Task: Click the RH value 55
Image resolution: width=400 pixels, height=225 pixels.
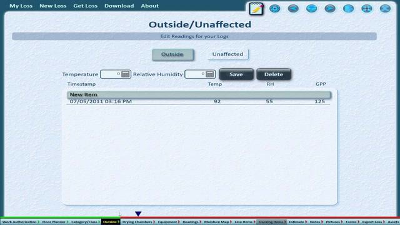Action: point(269,101)
